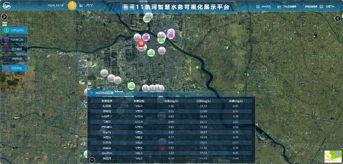Screen dimensions: 343x164
Task: Toggle the 水质监测站 layer button
Action: (15, 30)
